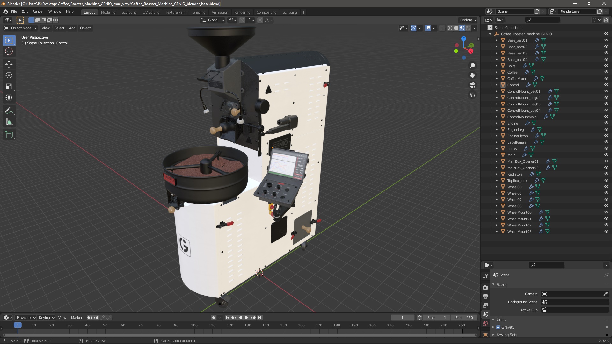This screenshot has width=612, height=344.
Task: Switch to rendered viewport shading
Action: (x=468, y=28)
